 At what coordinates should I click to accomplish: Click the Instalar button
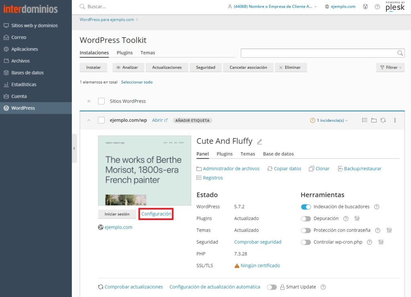(x=94, y=67)
